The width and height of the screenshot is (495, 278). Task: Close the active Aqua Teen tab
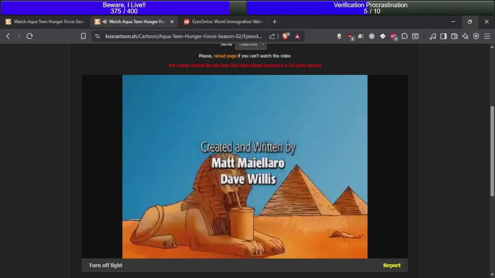(172, 22)
